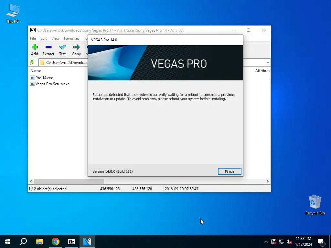Open the This PC desktop icon

coord(13,14)
